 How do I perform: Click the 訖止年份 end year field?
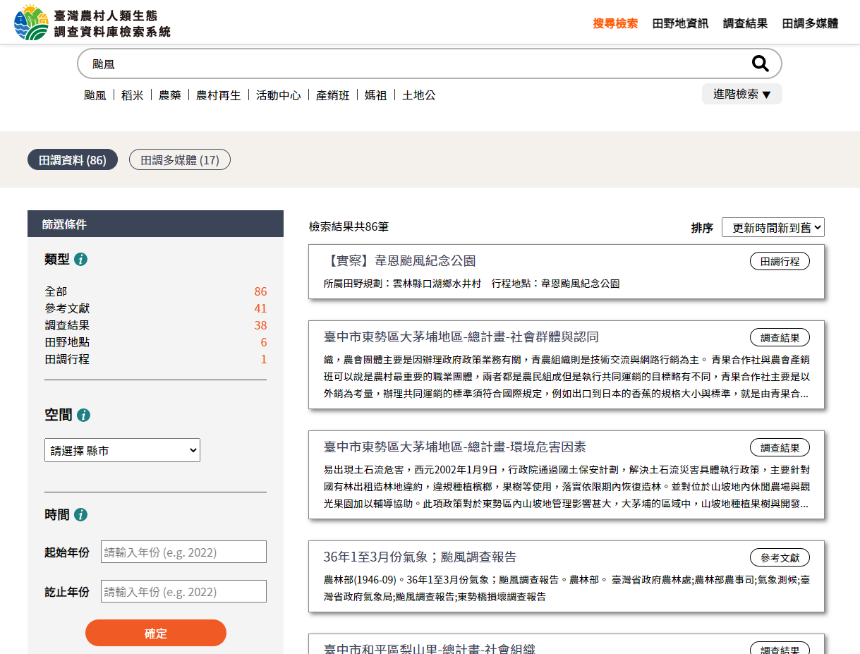tap(183, 591)
